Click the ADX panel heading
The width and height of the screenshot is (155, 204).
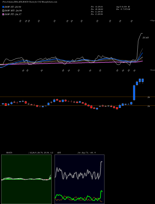[x=59, y=153]
